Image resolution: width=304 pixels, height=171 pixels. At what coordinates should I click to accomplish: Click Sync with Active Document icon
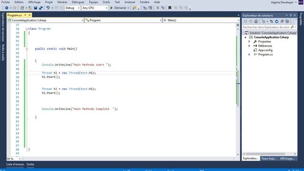click(x=271, y=21)
